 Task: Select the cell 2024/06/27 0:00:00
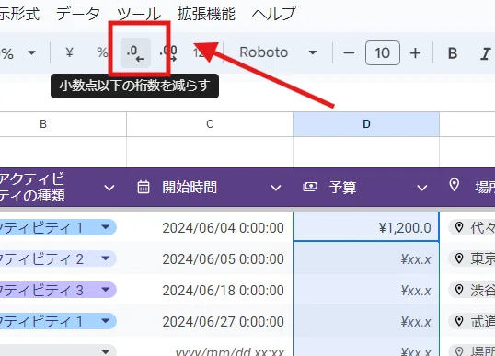pyautogui.click(x=210, y=322)
